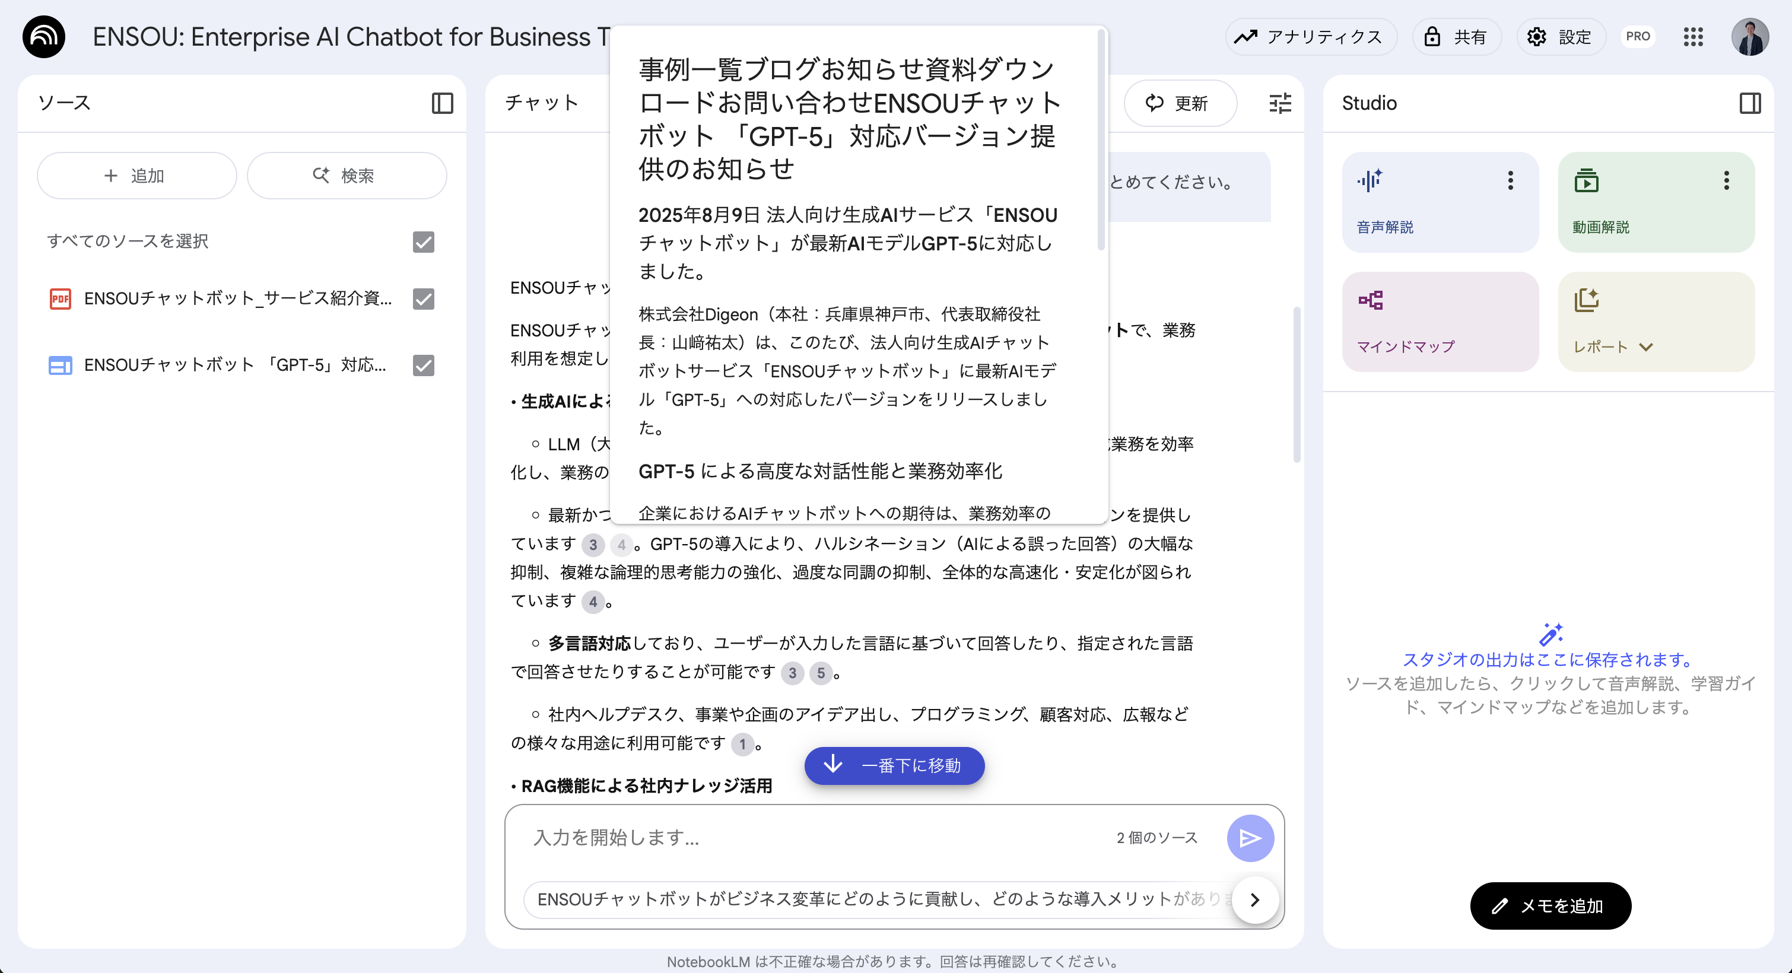Open 設定 menu
Viewport: 1792px width, 973px height.
tap(1561, 37)
